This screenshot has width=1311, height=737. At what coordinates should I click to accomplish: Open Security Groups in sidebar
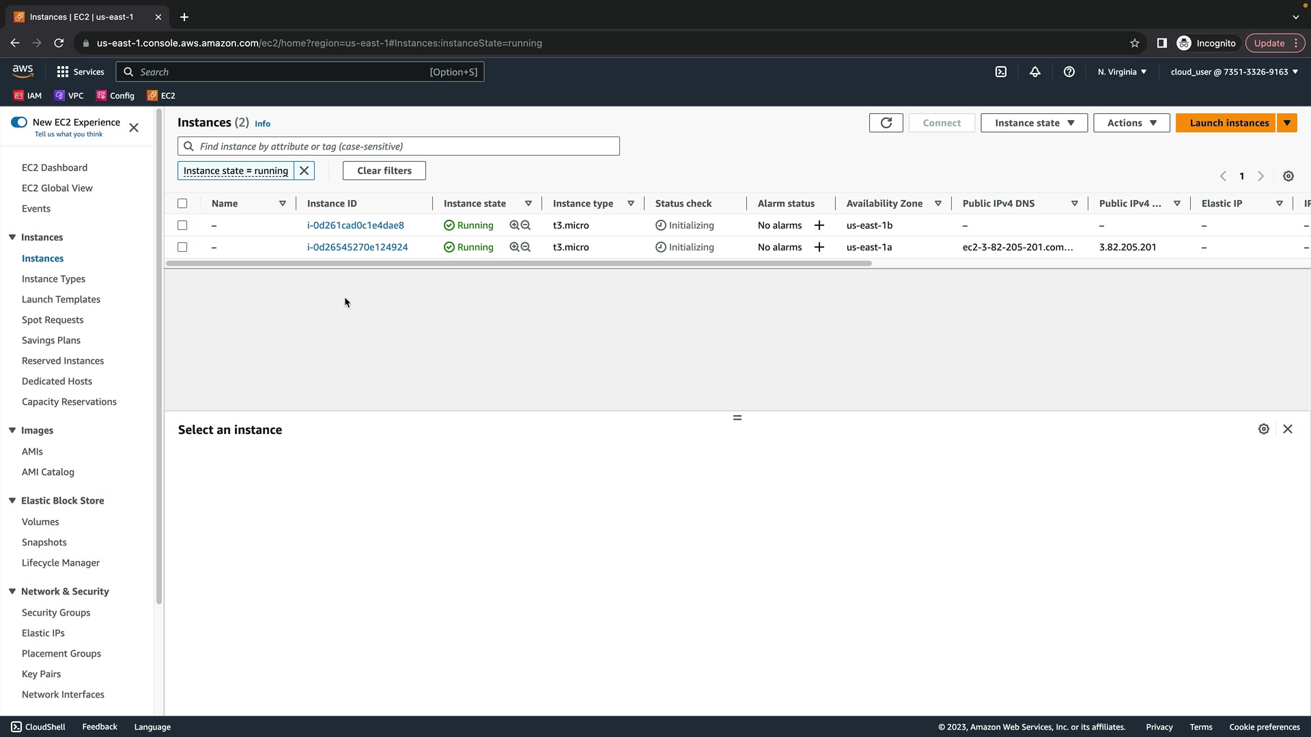(56, 612)
